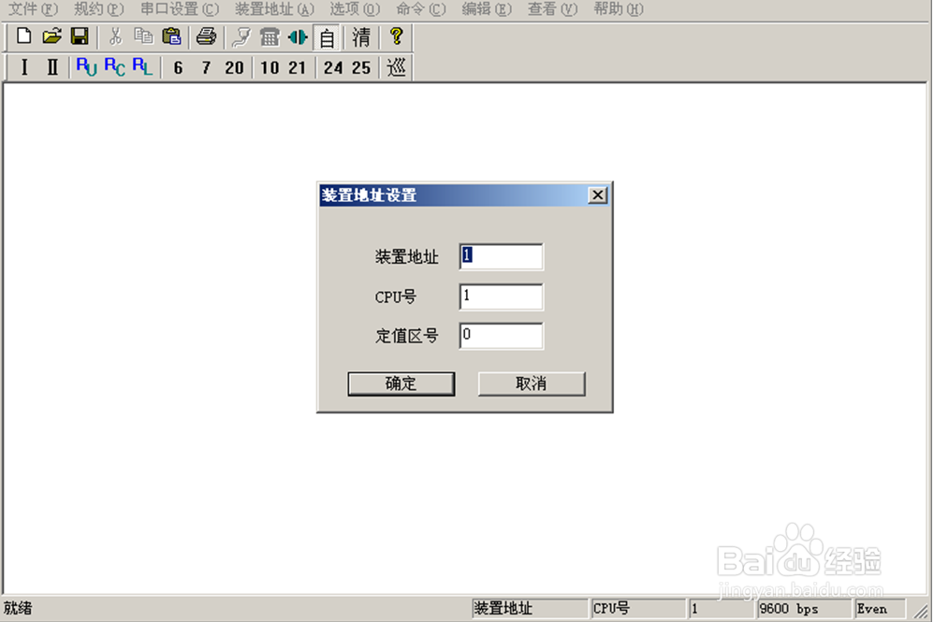The image size is (934, 622).
Task: Open the 文件(F) menu
Action: (33, 9)
